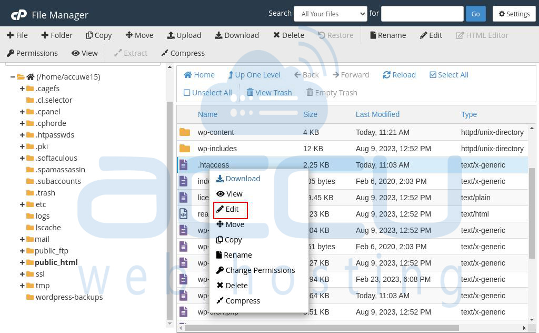Select the wp-content folder icon
Viewport: 539px width, 333px height.
[185, 132]
